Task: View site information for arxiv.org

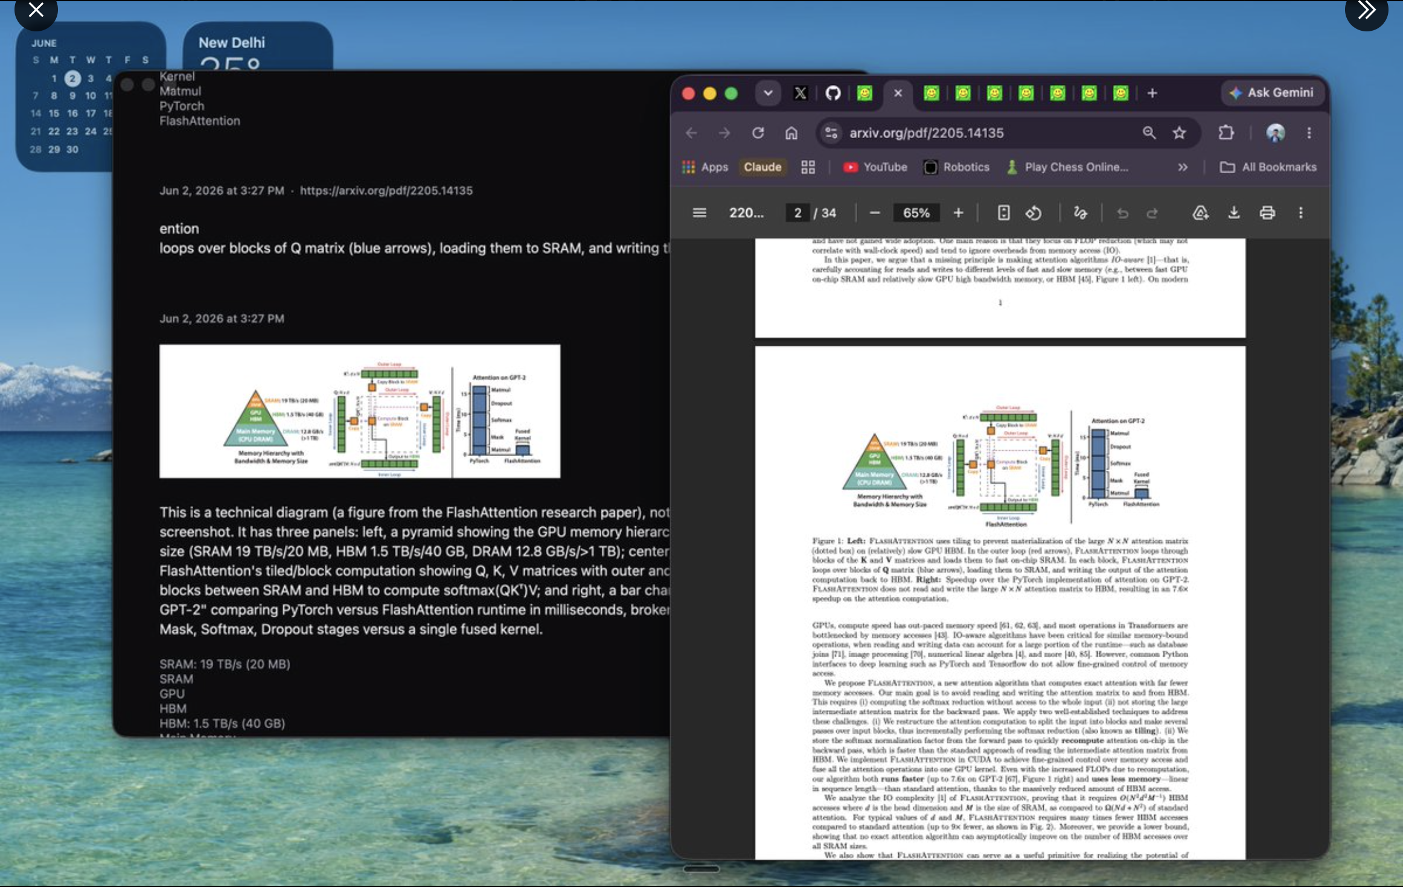Action: click(831, 133)
